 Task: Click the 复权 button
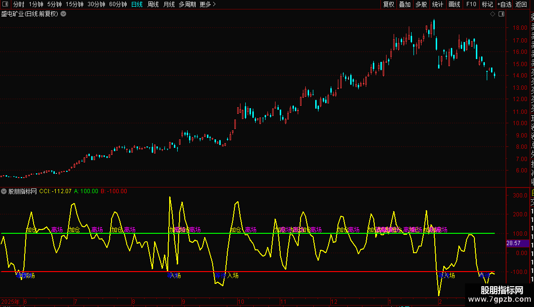tap(388, 4)
